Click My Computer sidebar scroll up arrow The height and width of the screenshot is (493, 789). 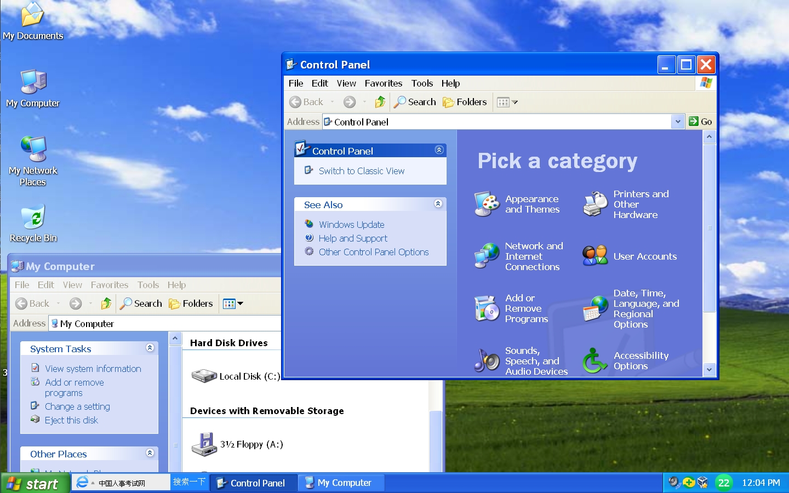tap(175, 338)
